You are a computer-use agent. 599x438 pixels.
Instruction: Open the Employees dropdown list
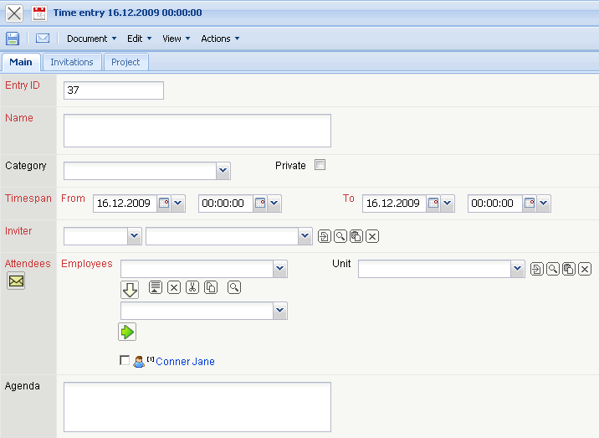click(280, 269)
